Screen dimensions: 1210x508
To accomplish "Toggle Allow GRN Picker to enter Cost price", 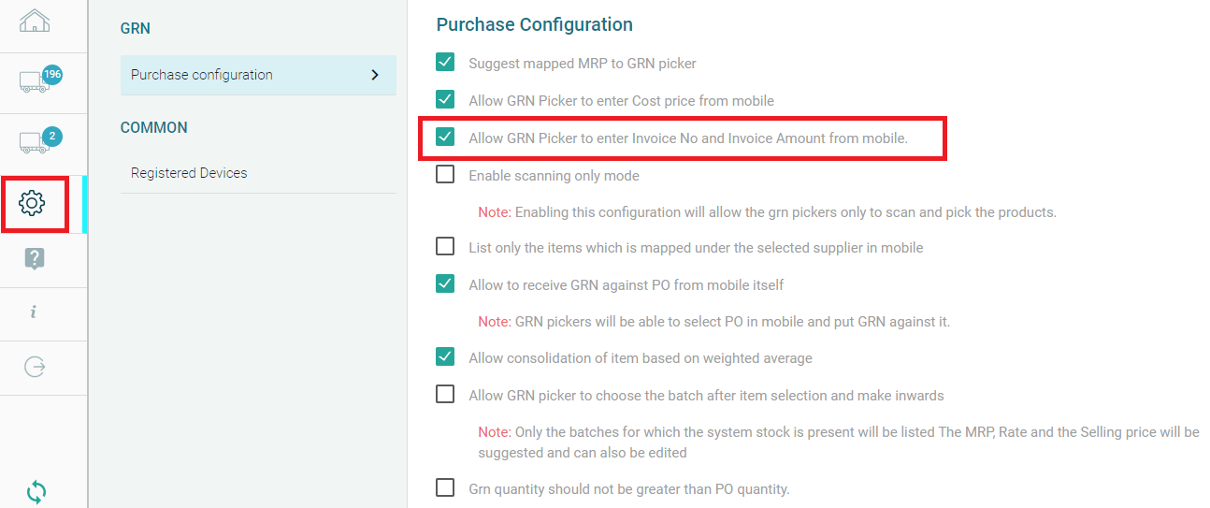I will tap(445, 99).
